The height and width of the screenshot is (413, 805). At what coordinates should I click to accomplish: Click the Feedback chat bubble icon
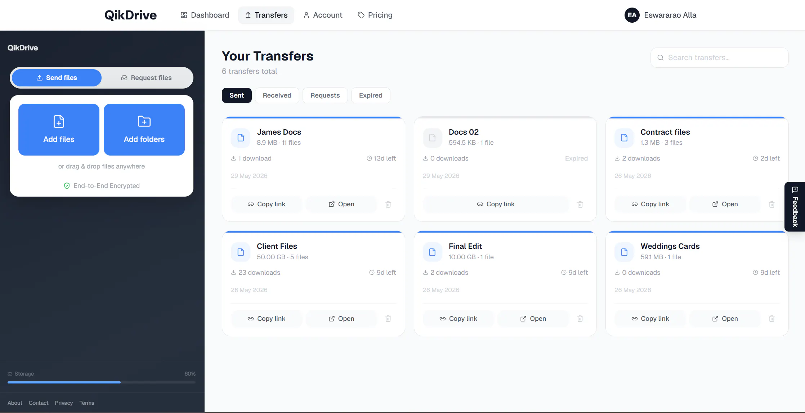click(795, 189)
